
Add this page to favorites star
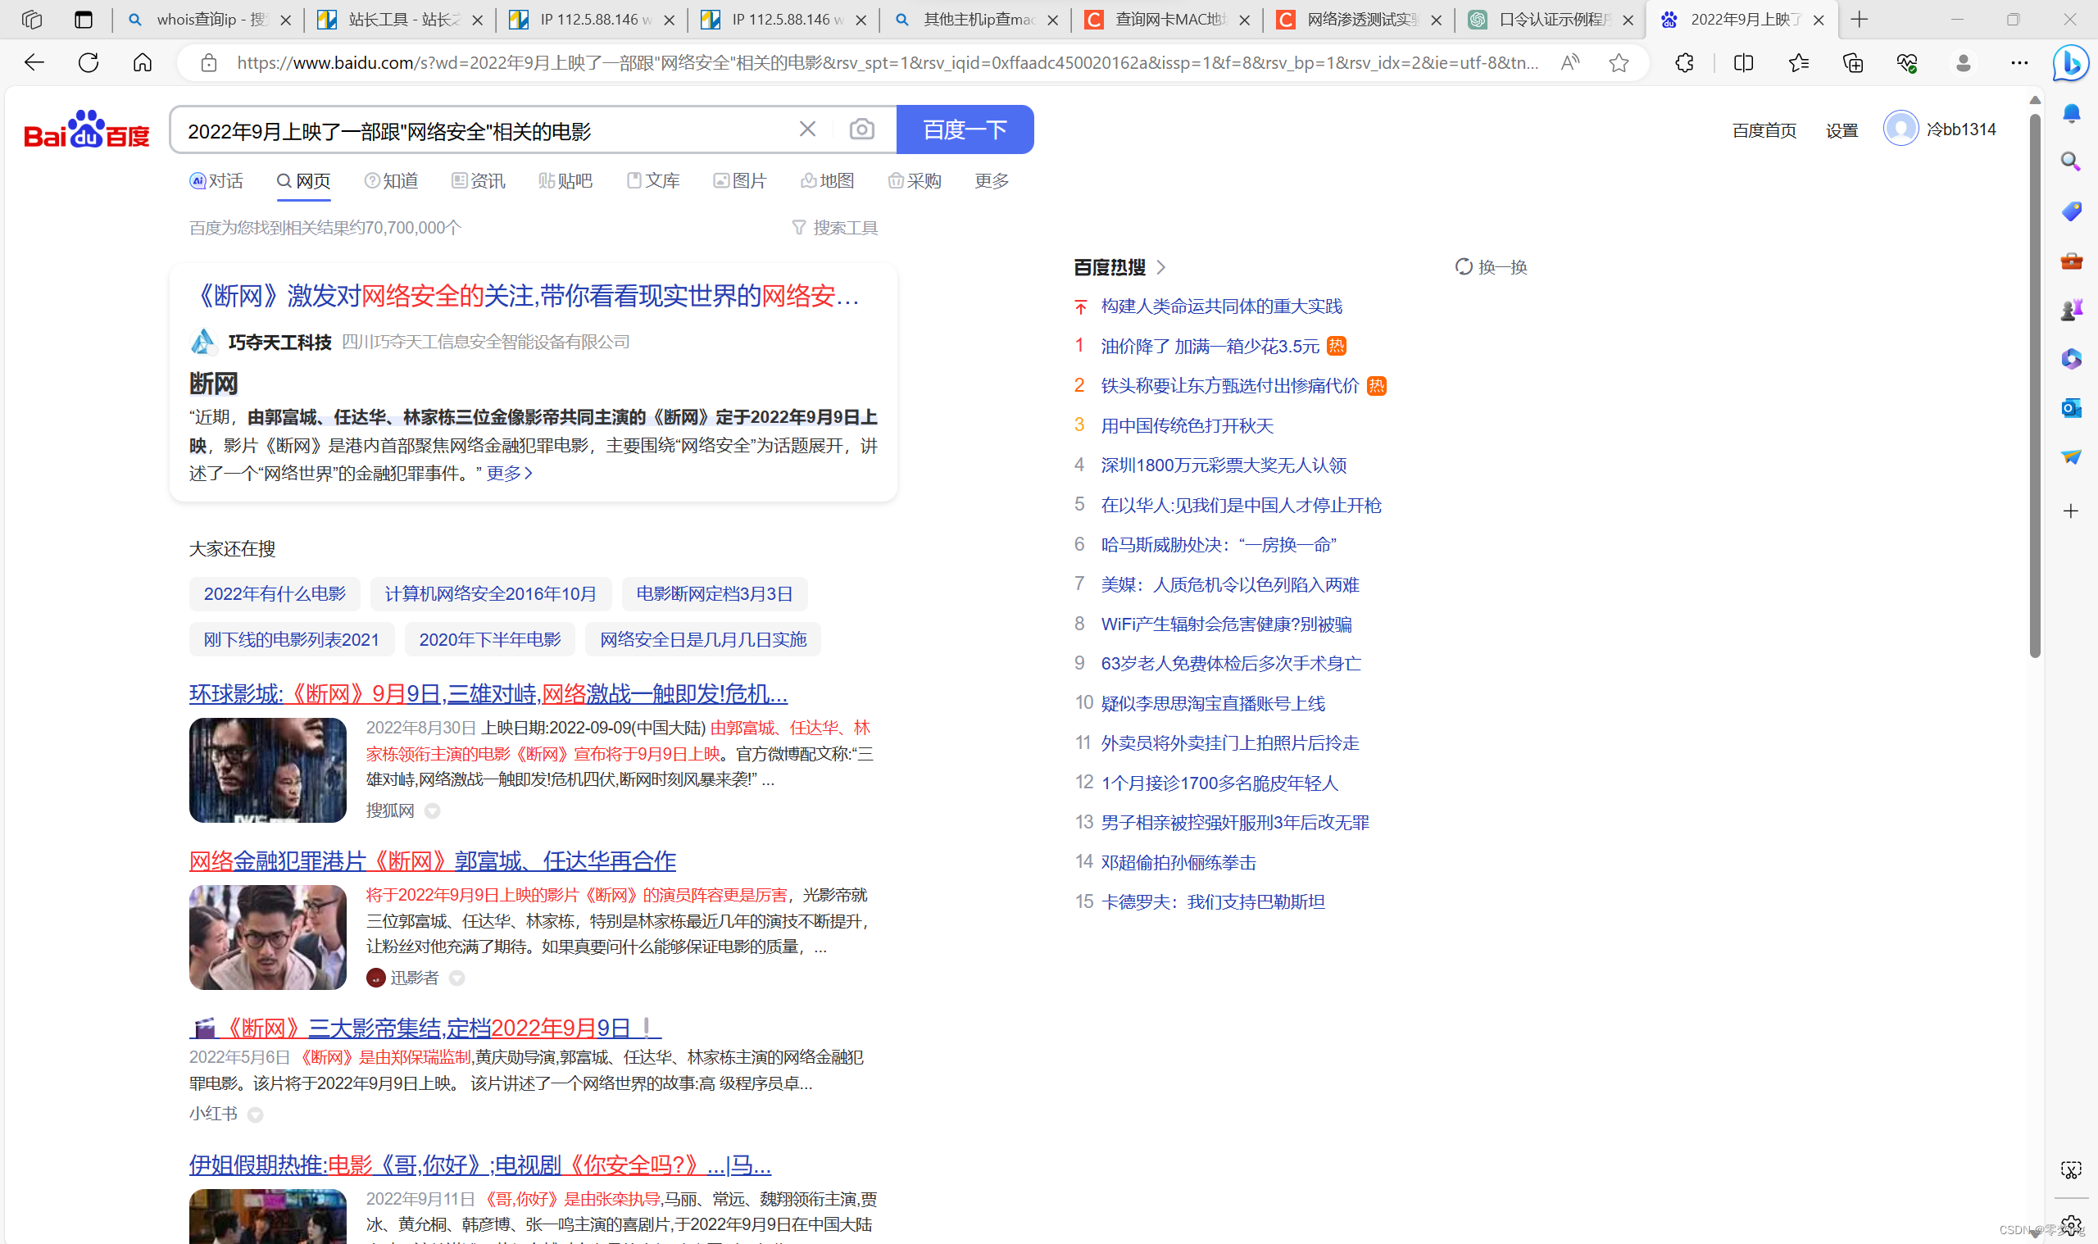click(x=1619, y=63)
